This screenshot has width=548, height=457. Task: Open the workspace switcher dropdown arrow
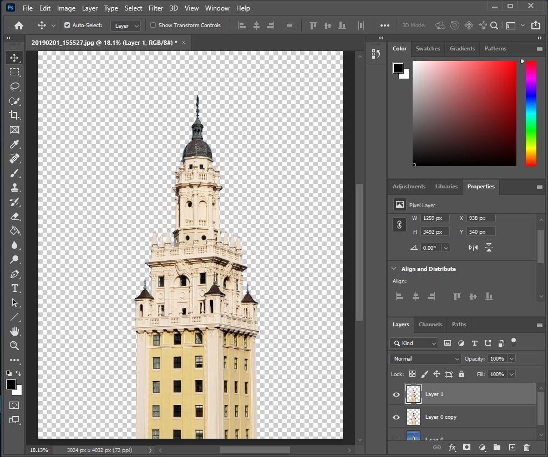tap(522, 25)
